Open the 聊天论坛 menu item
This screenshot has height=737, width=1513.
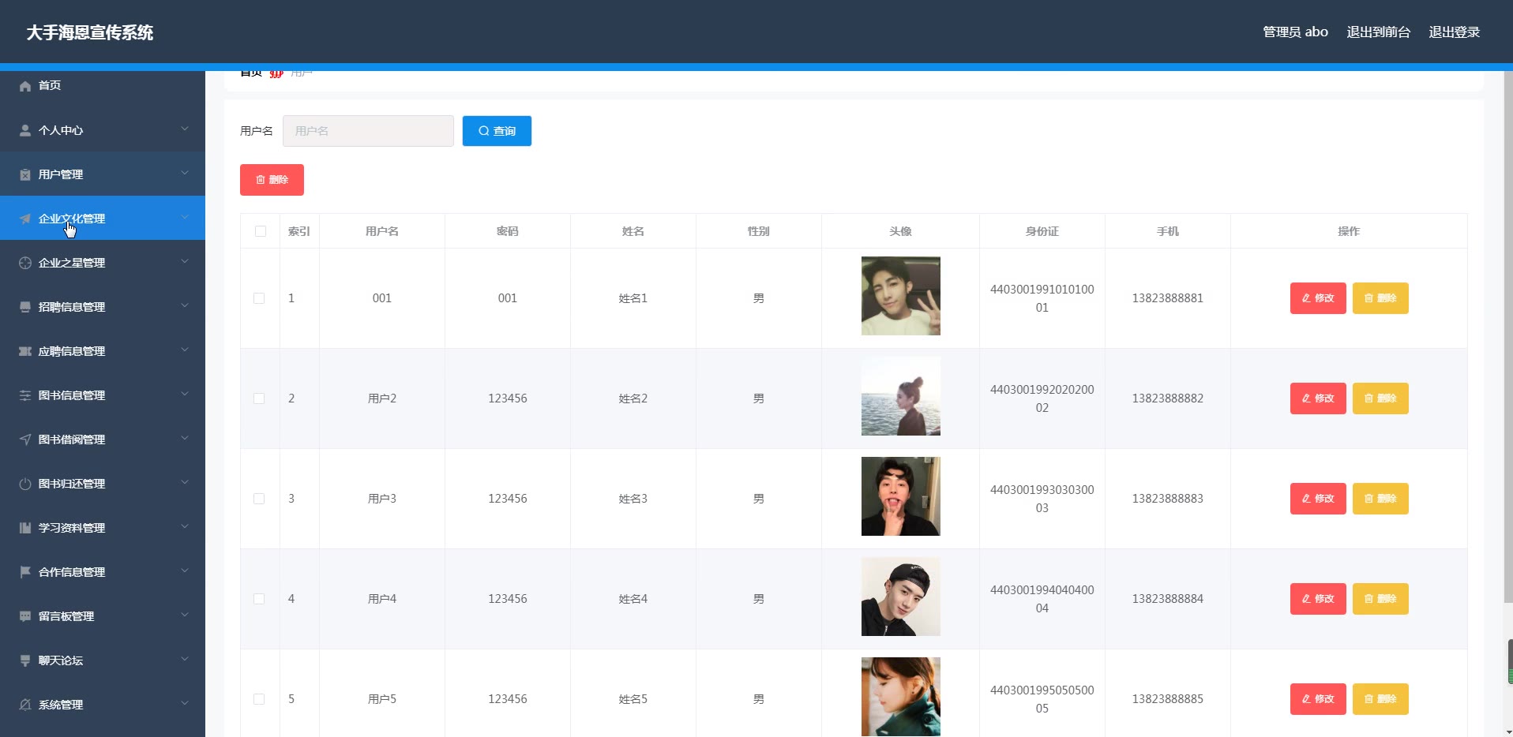[103, 660]
